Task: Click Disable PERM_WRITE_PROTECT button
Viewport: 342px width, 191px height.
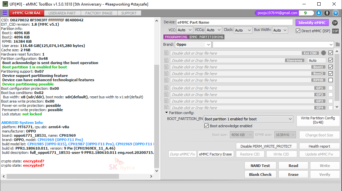Action: 266,146
